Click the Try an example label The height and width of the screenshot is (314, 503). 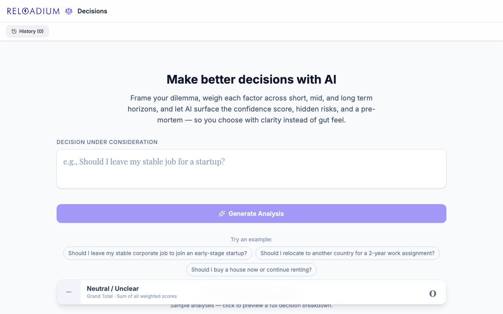[x=251, y=239]
